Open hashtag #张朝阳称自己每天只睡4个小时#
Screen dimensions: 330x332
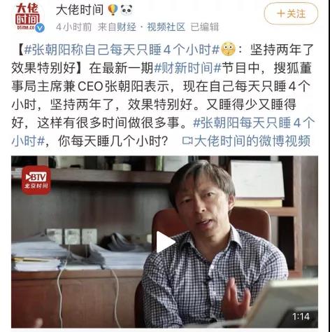coord(122,50)
